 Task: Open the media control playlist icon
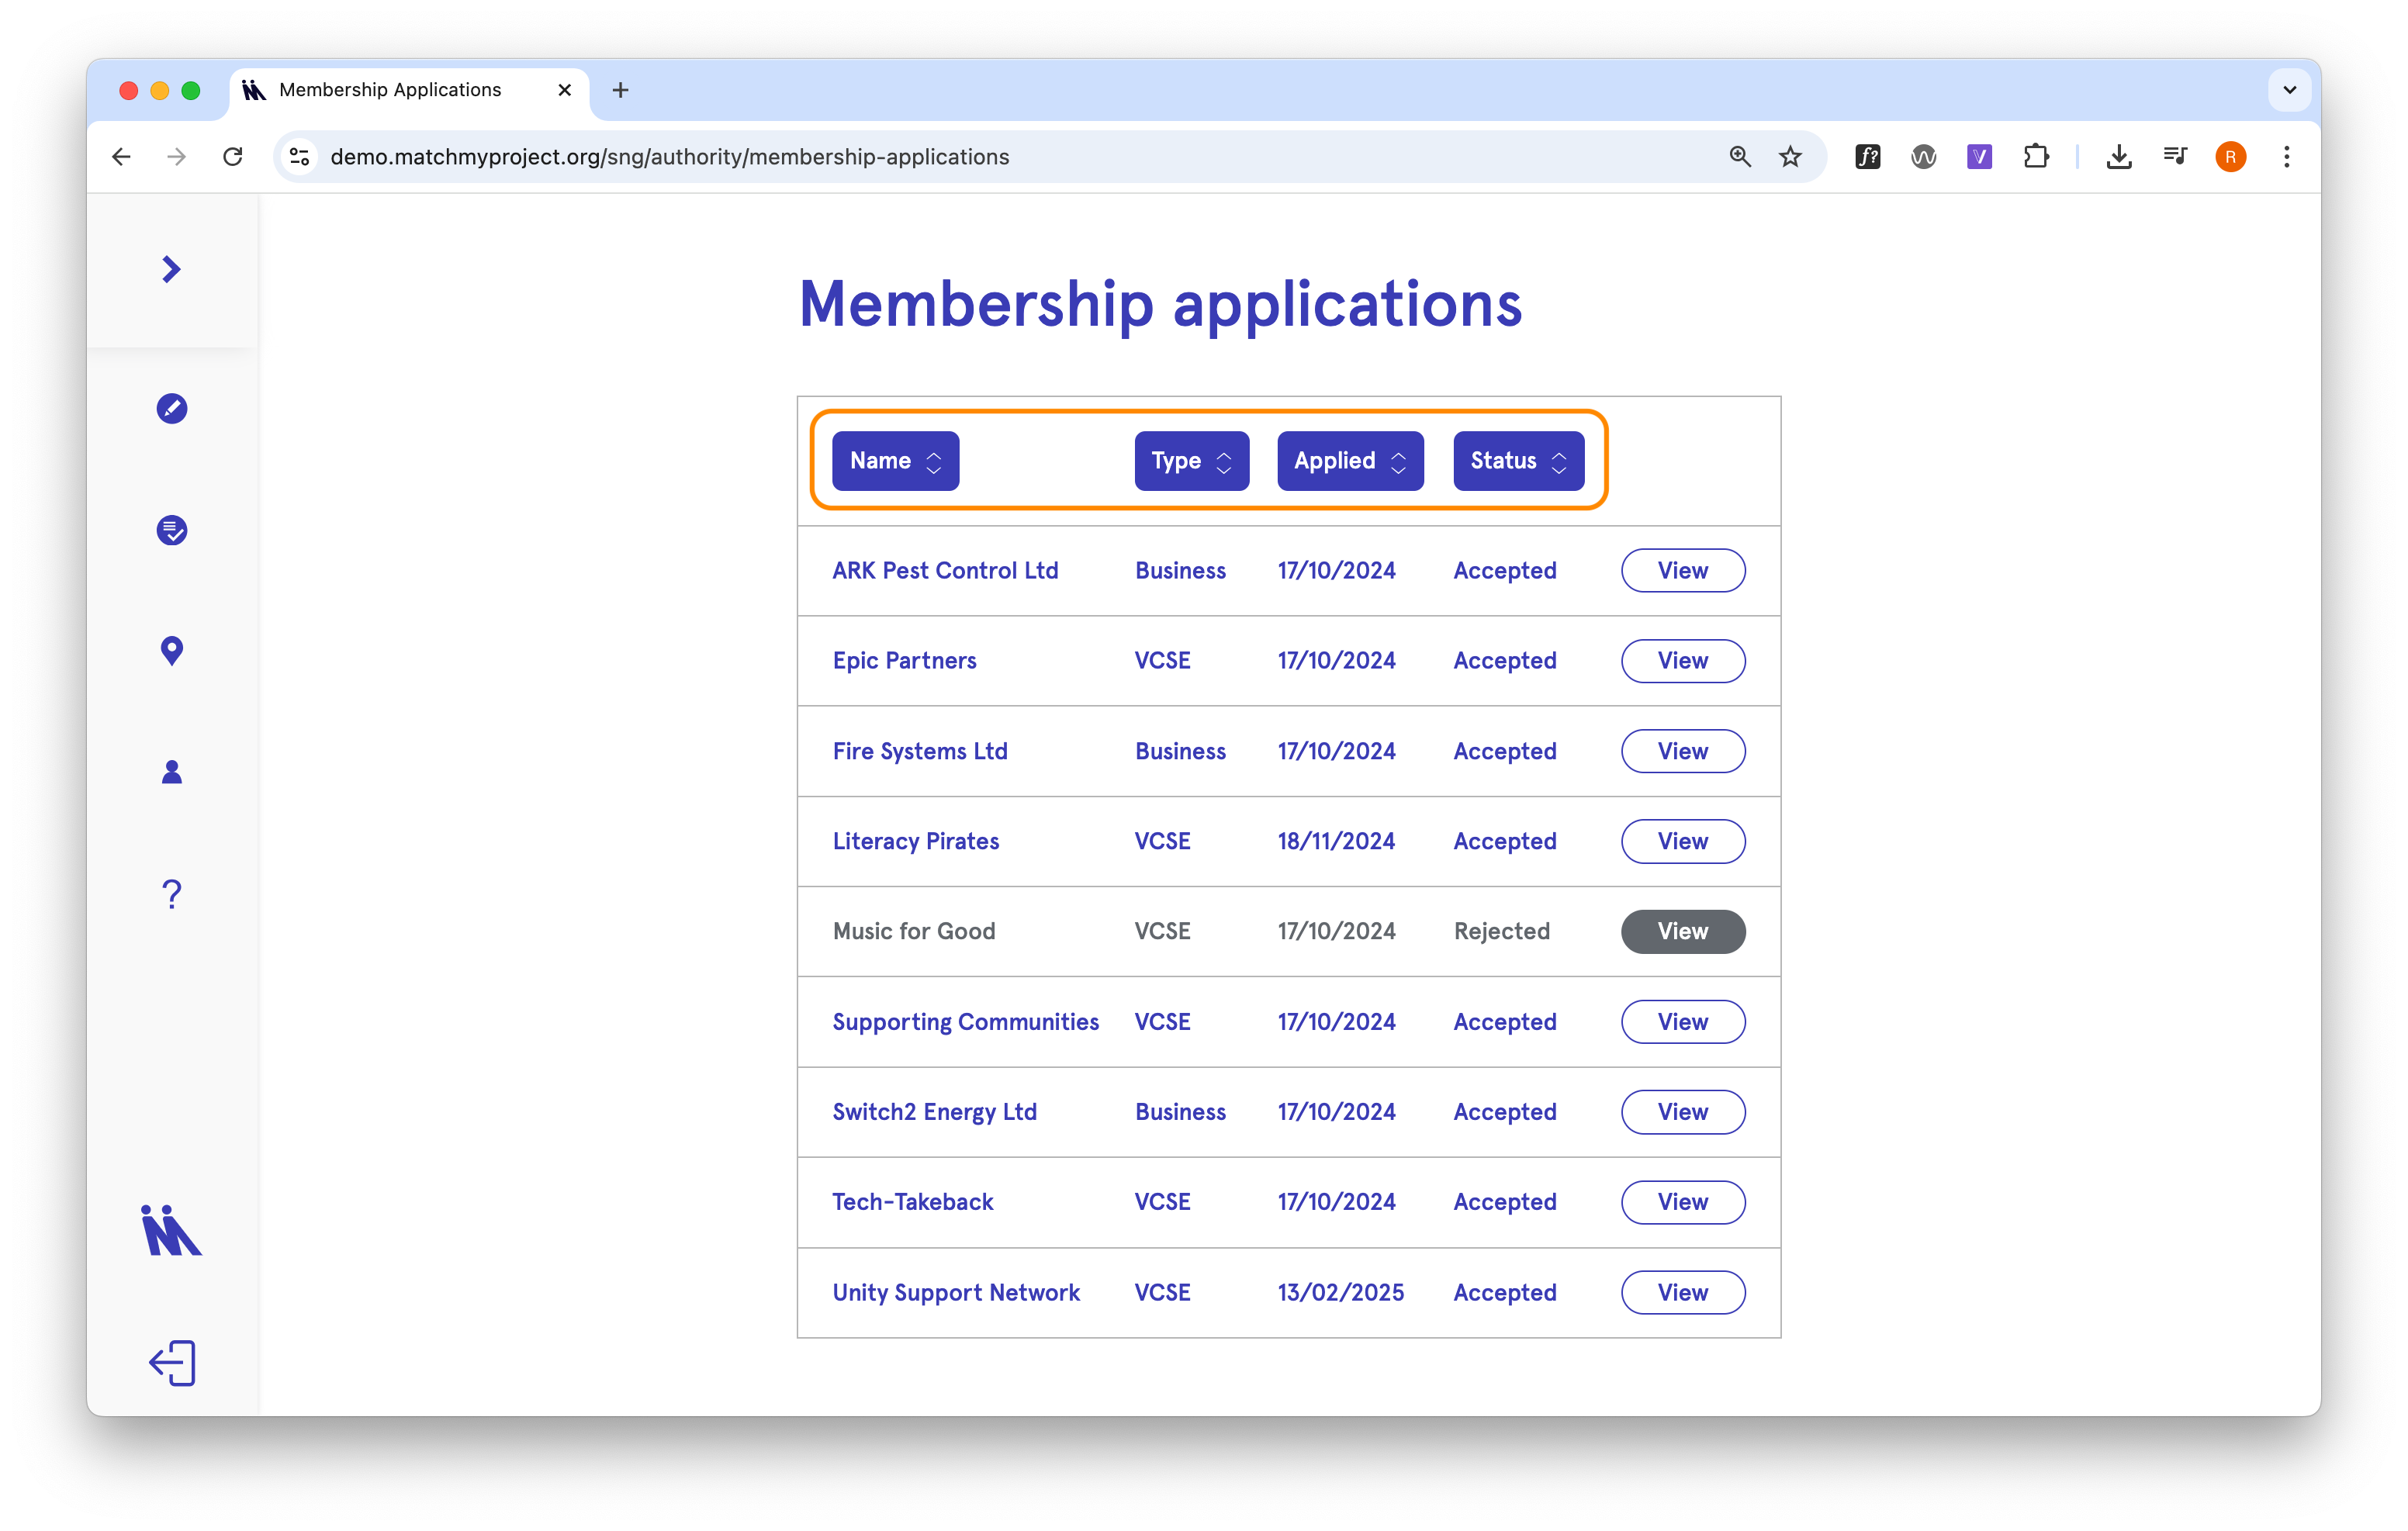(2174, 157)
